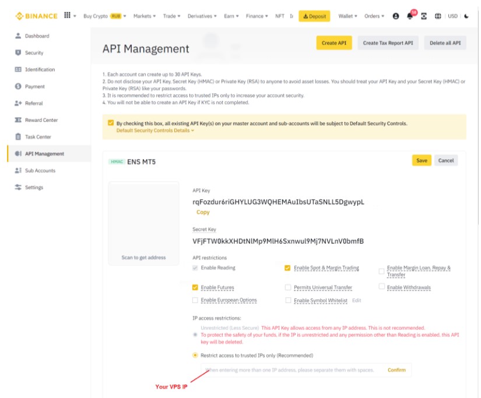Open the notifications bell icon
The height and width of the screenshot is (398, 481).
coord(410,16)
